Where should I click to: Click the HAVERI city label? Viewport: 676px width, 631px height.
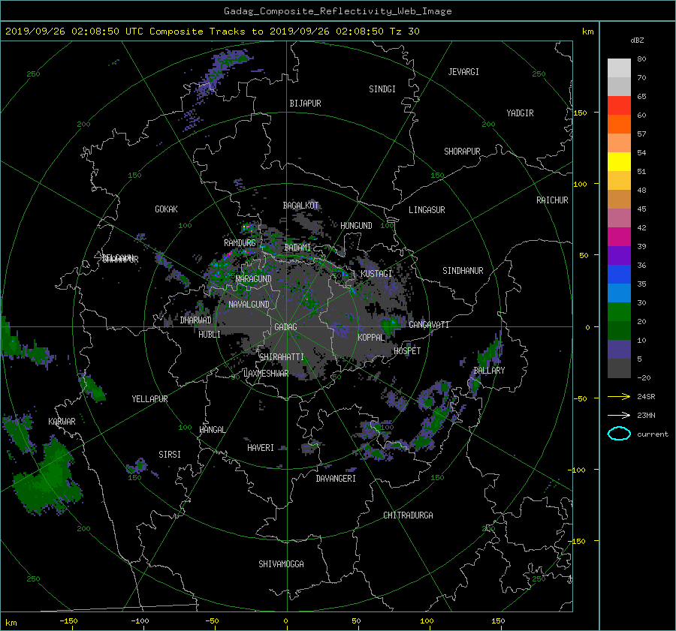click(261, 448)
